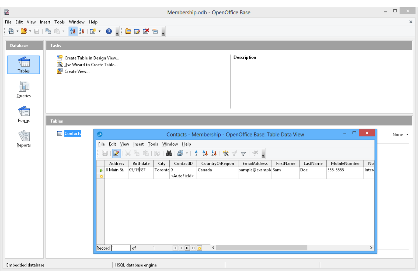This screenshot has height=278, width=418.
Task: Click the Help icon in the main toolbar
Action: click(x=109, y=31)
